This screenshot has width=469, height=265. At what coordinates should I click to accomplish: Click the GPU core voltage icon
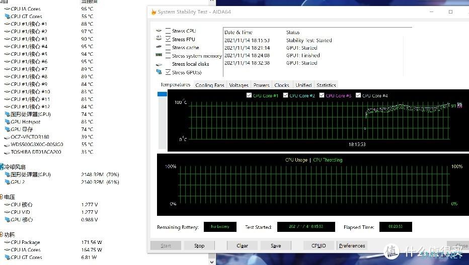tap(7, 220)
